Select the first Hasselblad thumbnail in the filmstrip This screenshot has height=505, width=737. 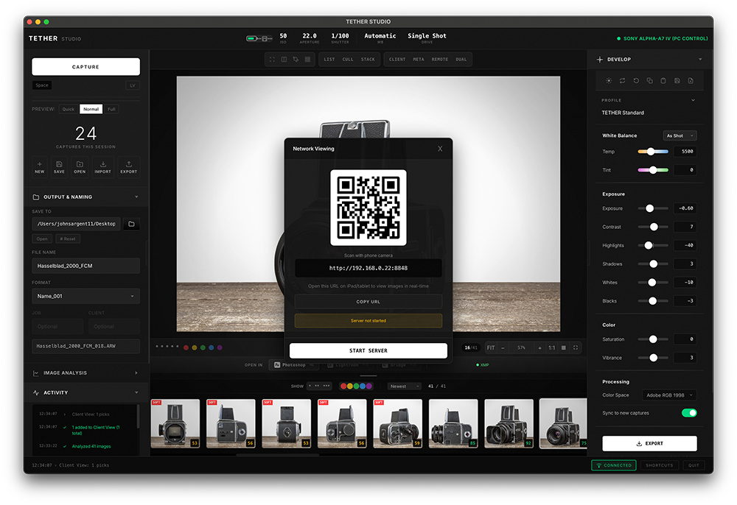[176, 423]
